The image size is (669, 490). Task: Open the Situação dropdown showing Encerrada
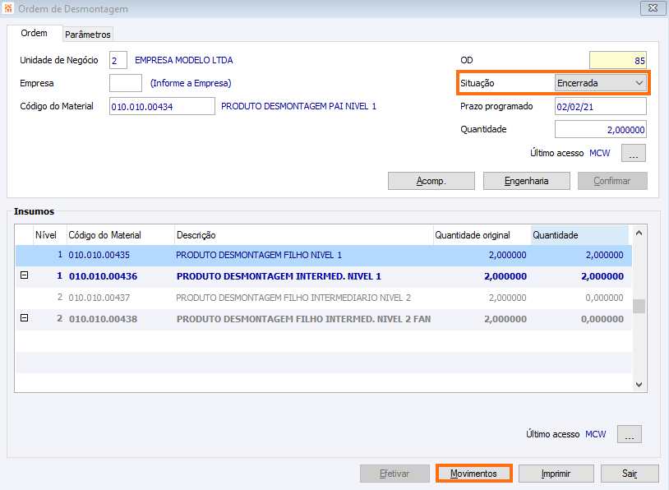(x=600, y=83)
